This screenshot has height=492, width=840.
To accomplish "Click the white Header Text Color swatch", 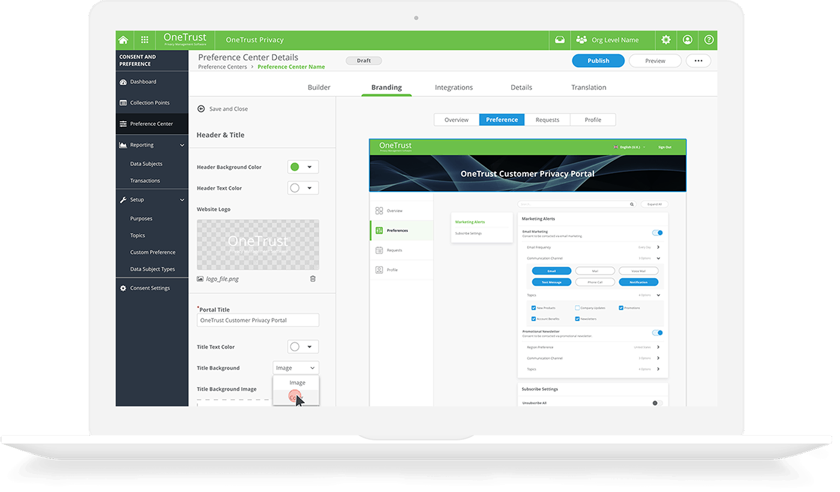I will (295, 188).
